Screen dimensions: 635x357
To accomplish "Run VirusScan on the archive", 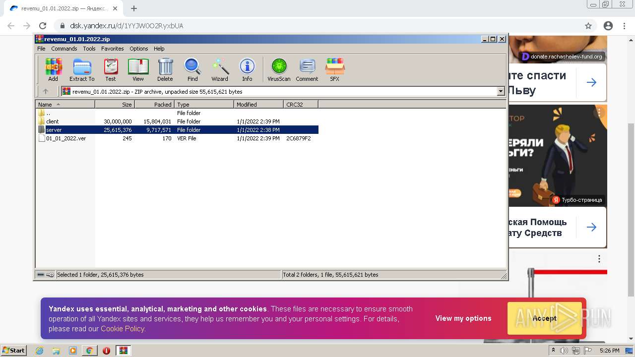I will coord(279,69).
